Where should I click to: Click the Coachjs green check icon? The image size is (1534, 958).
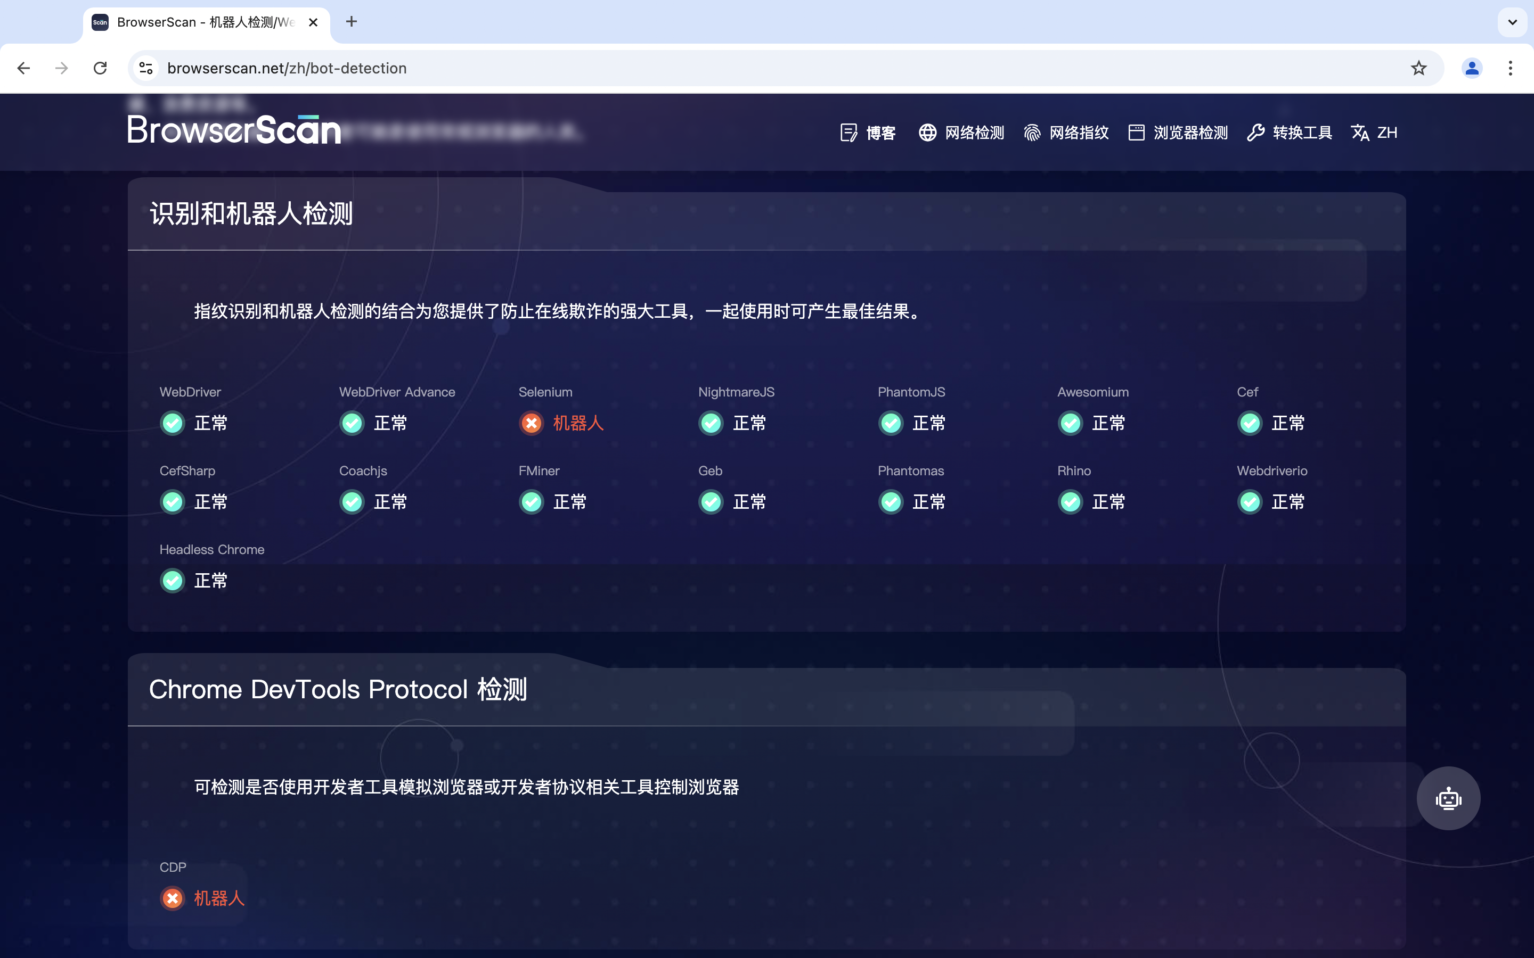[352, 502]
